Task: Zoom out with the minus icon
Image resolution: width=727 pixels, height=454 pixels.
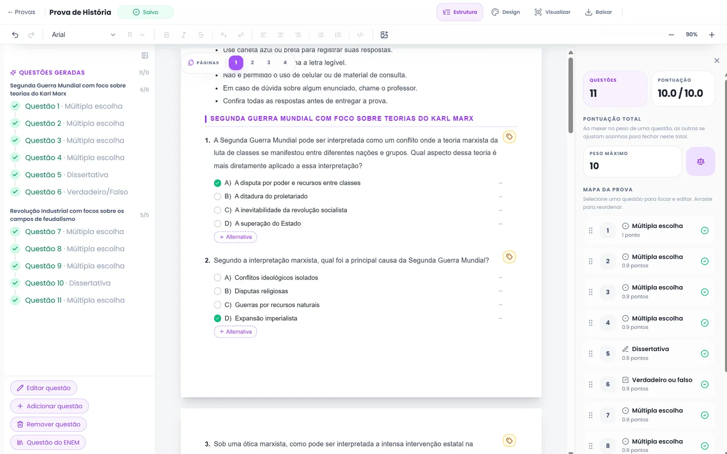Action: tap(671, 35)
